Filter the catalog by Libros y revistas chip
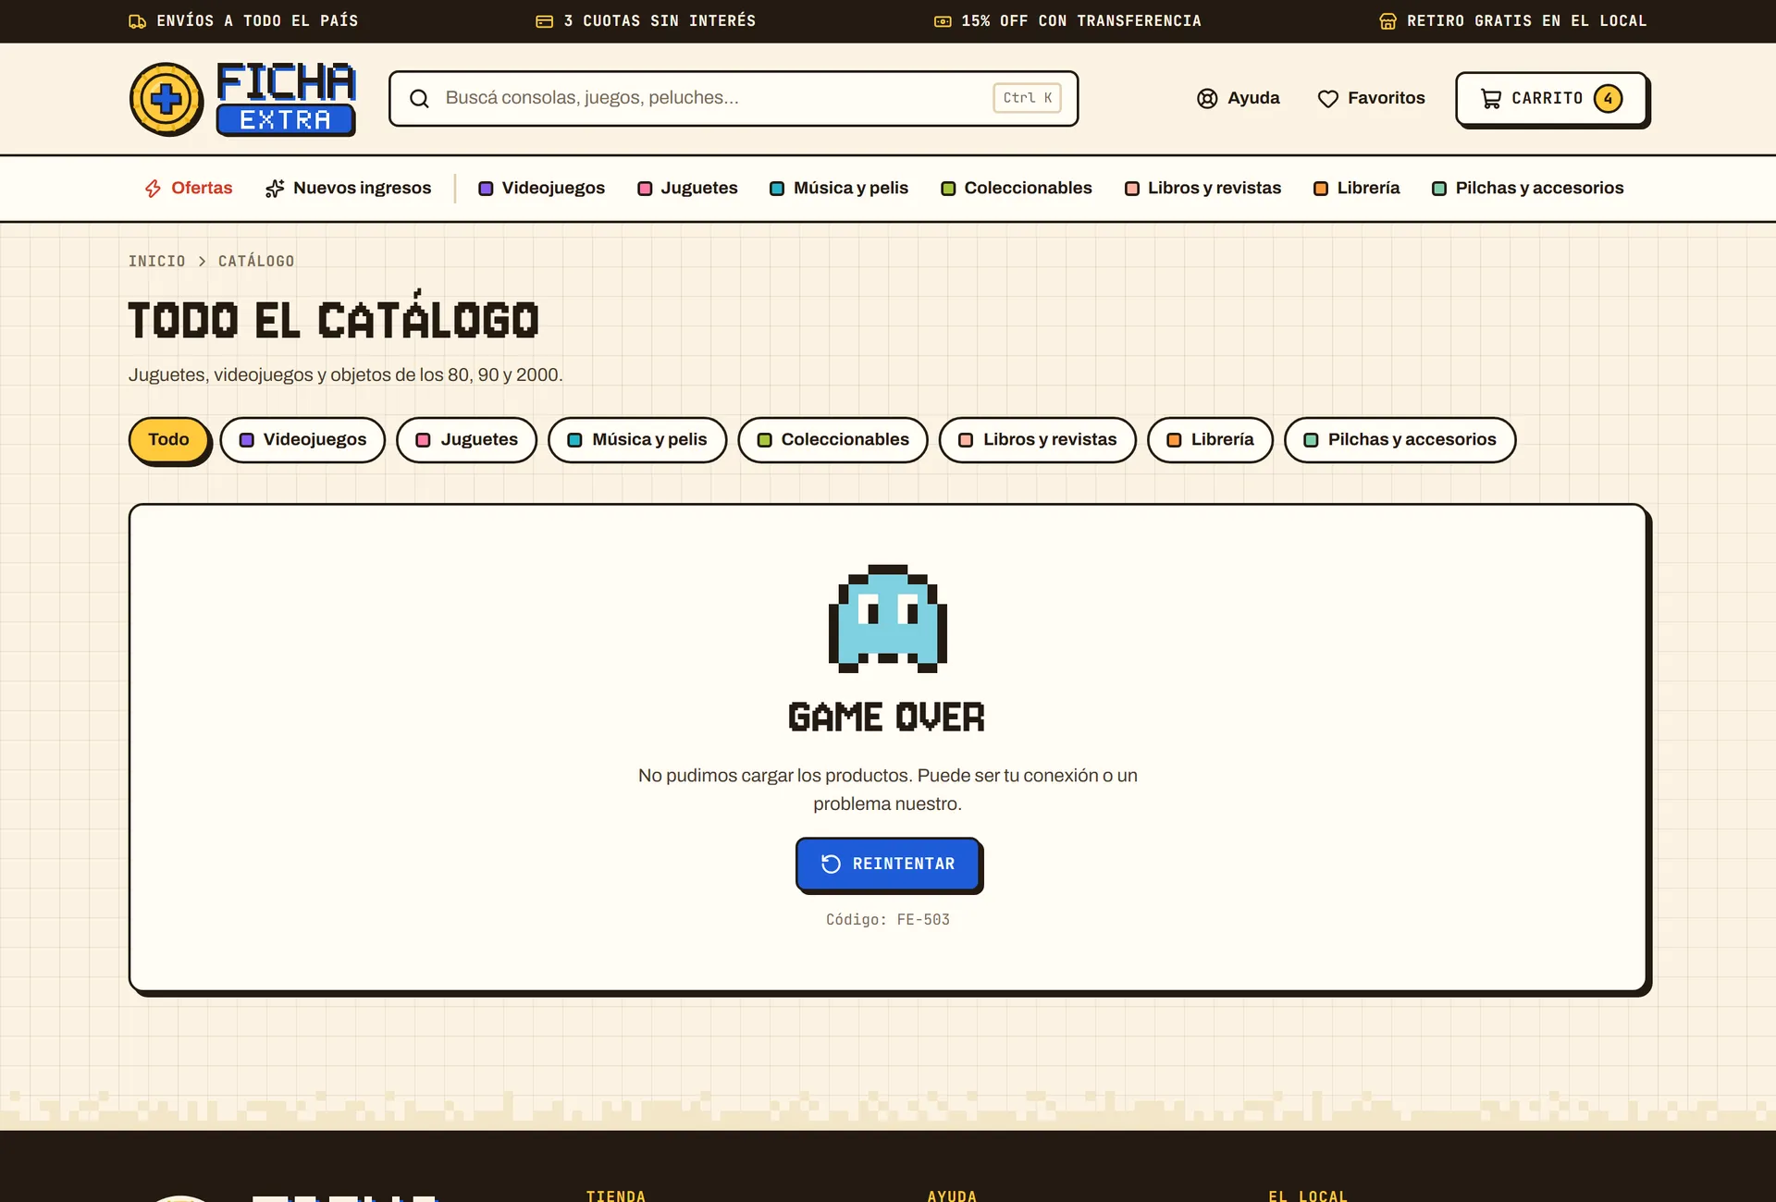 [1037, 440]
